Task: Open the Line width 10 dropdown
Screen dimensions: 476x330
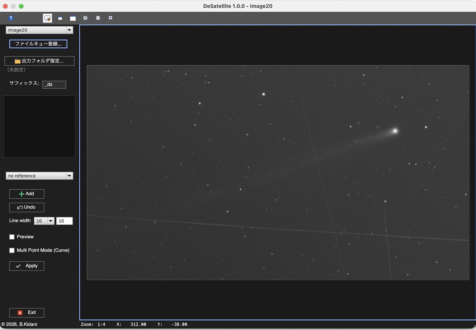Action: click(x=44, y=221)
